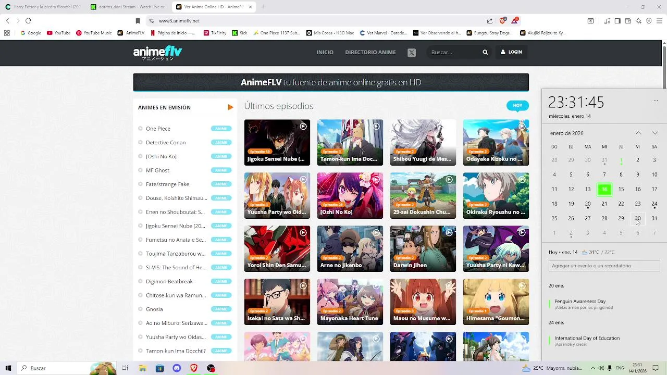Open the apps grid icon in bookmarks bar
Image resolution: width=667 pixels, height=375 pixels.
point(7,33)
